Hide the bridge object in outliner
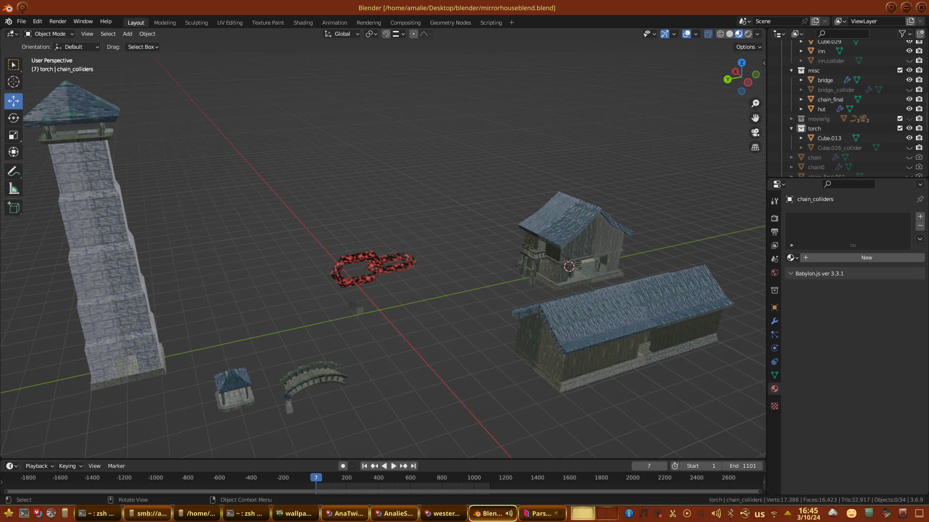 click(909, 80)
